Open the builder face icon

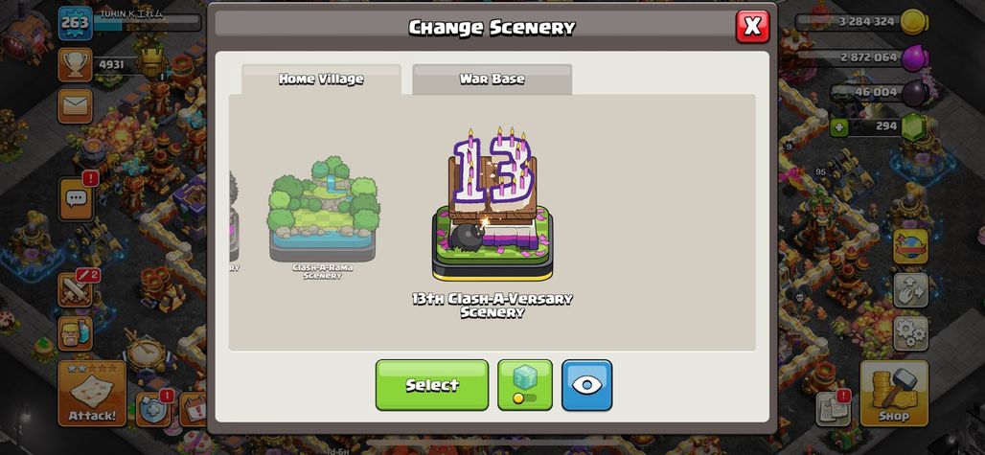click(x=76, y=333)
